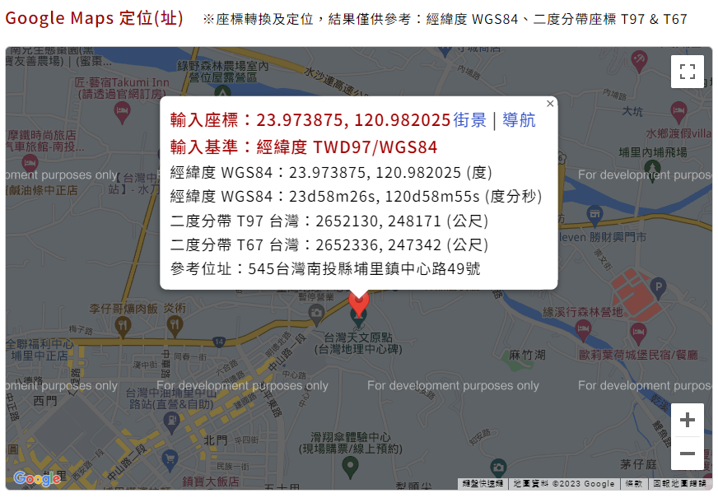This screenshot has height=498, width=718.
Task: Select 7-Eleven 勝財興門市 store pin
Action: tap(594, 215)
